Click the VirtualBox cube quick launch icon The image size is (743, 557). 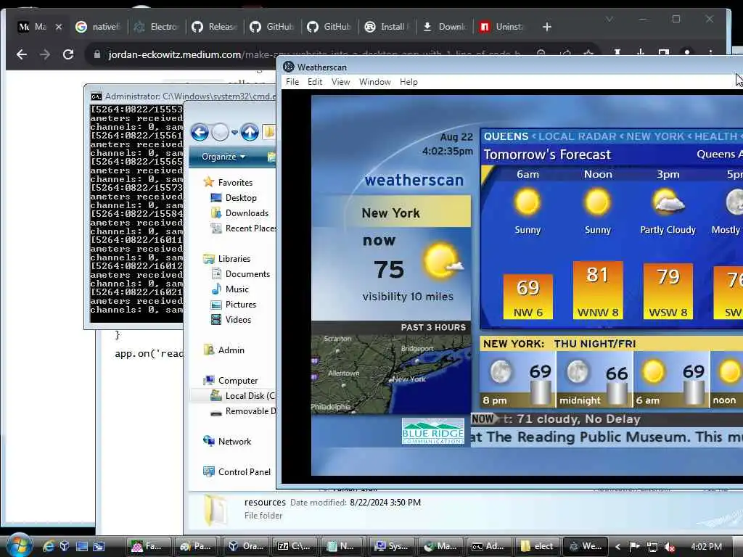65,547
